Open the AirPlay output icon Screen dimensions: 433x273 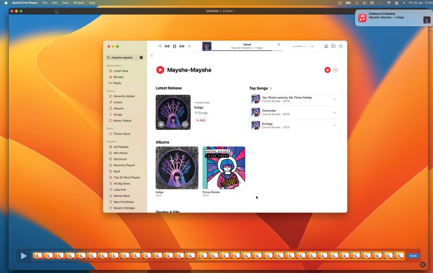tap(326, 46)
